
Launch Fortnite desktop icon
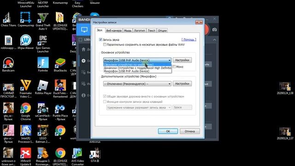tap(43, 65)
